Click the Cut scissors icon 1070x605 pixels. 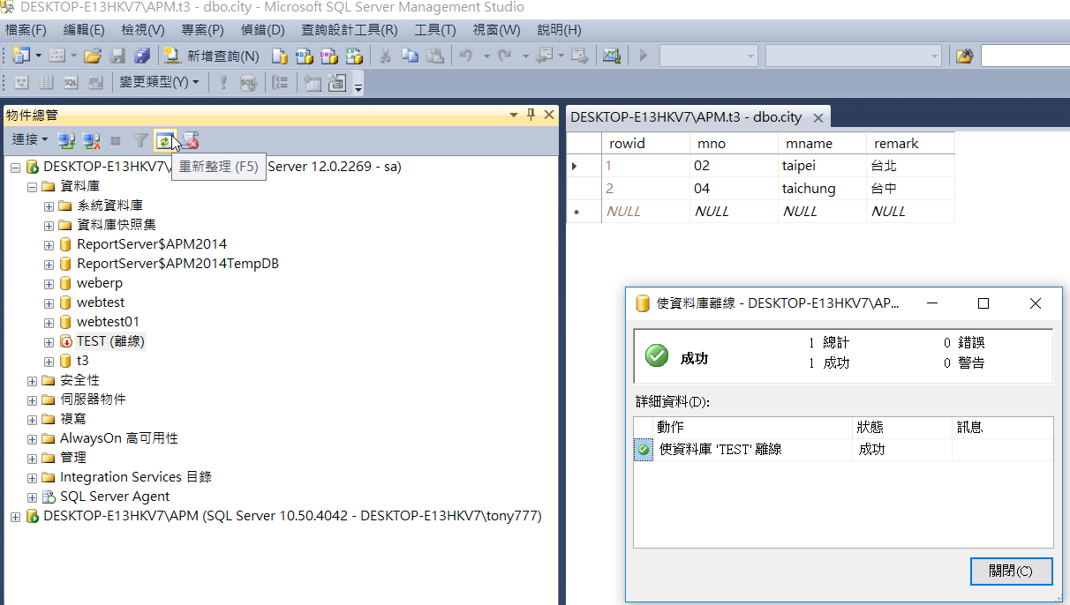pyautogui.click(x=386, y=56)
